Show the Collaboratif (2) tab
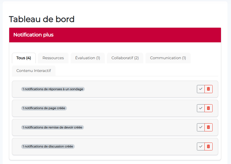231x164 pixels. (x=125, y=58)
